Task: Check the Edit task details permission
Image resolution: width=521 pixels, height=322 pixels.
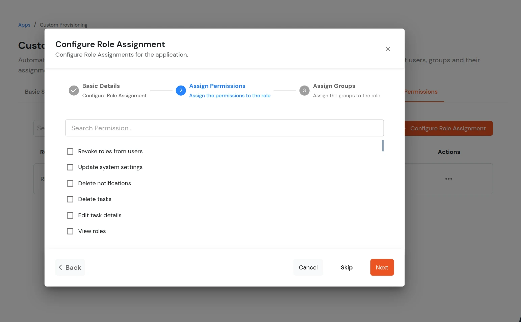Action: point(70,215)
